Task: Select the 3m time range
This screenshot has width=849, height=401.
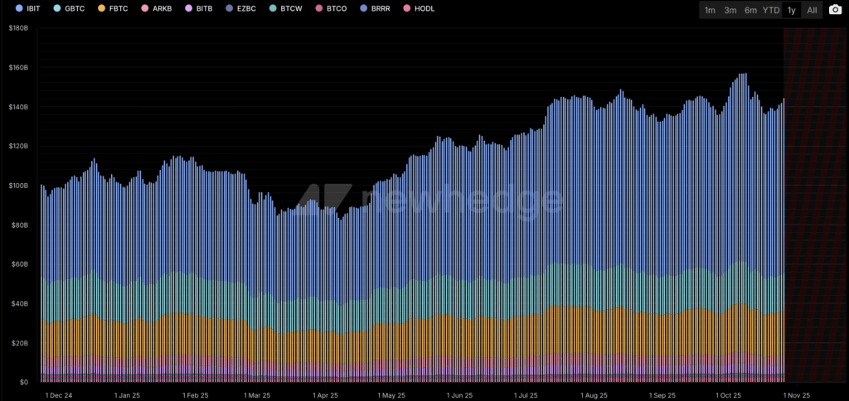Action: point(730,10)
